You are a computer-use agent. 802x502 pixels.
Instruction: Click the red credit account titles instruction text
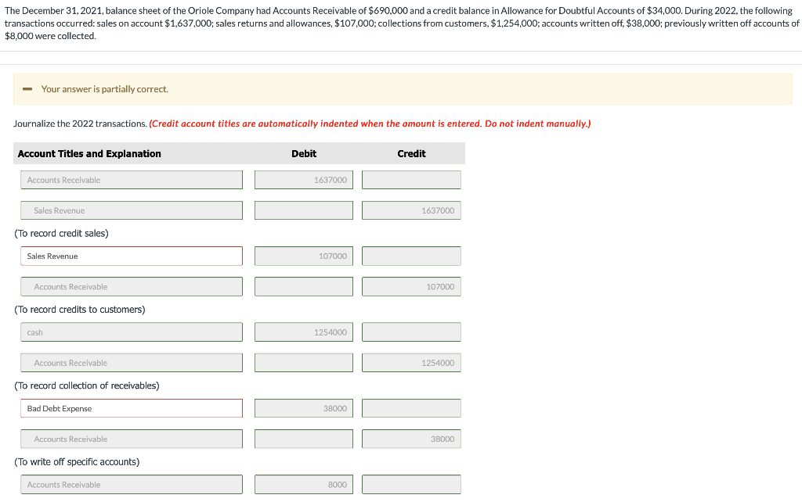[x=370, y=124]
